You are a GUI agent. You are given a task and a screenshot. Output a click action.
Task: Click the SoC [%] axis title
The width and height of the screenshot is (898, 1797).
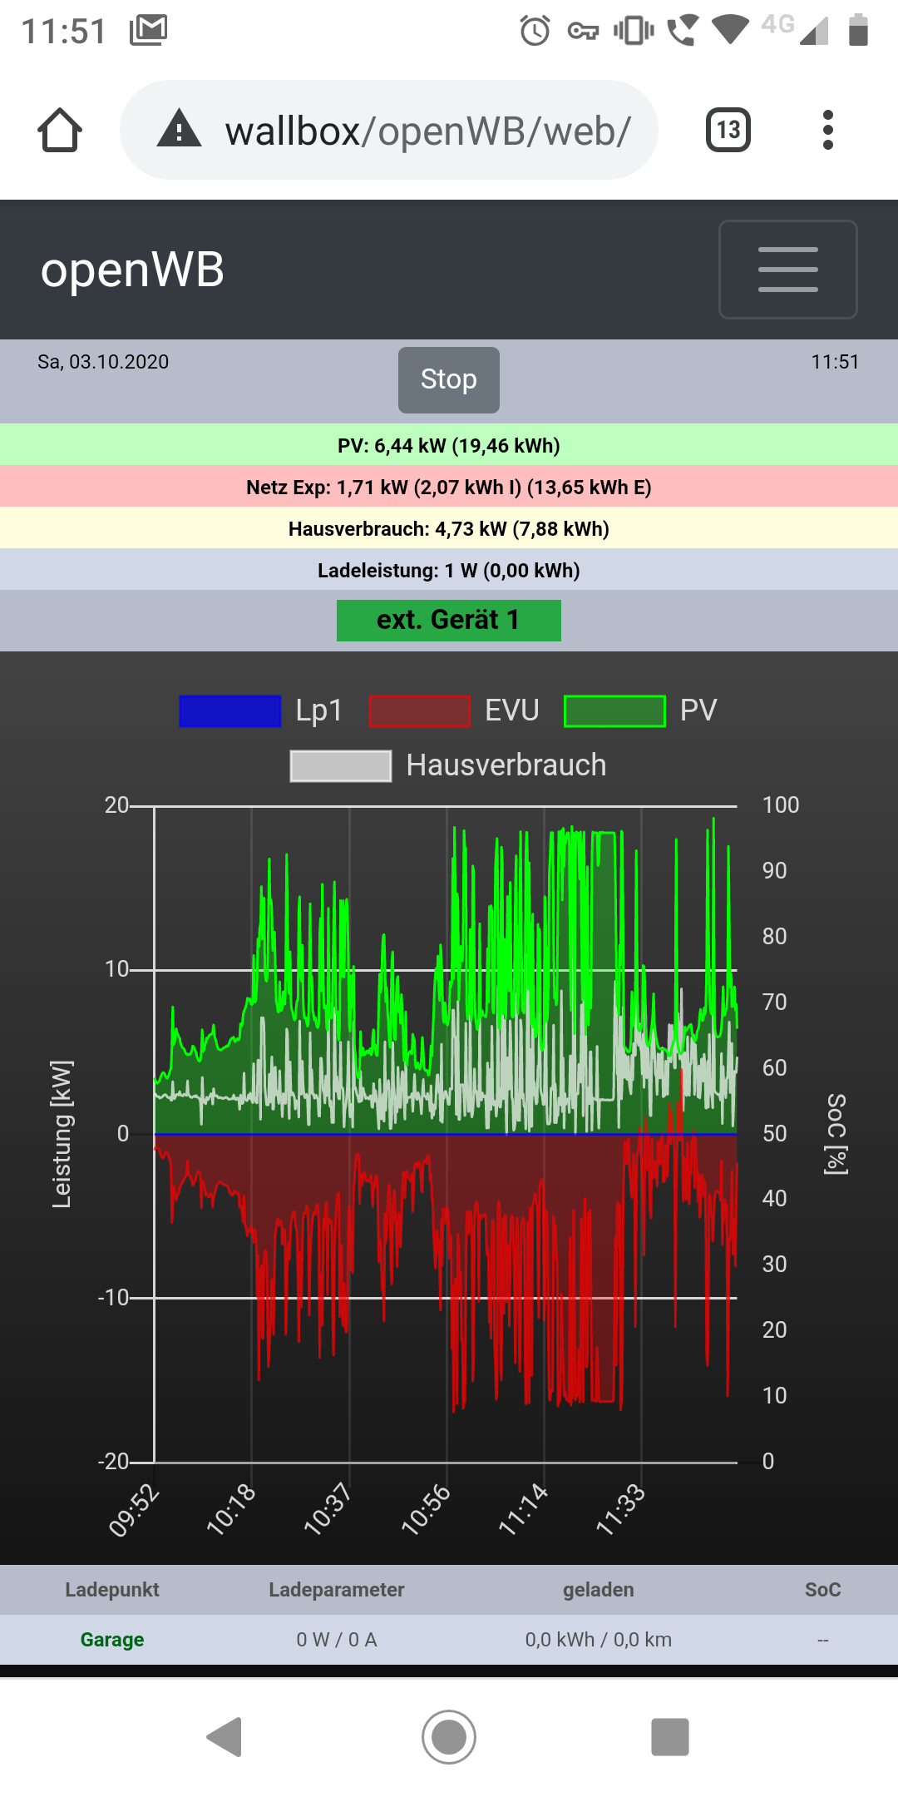coord(836,1134)
